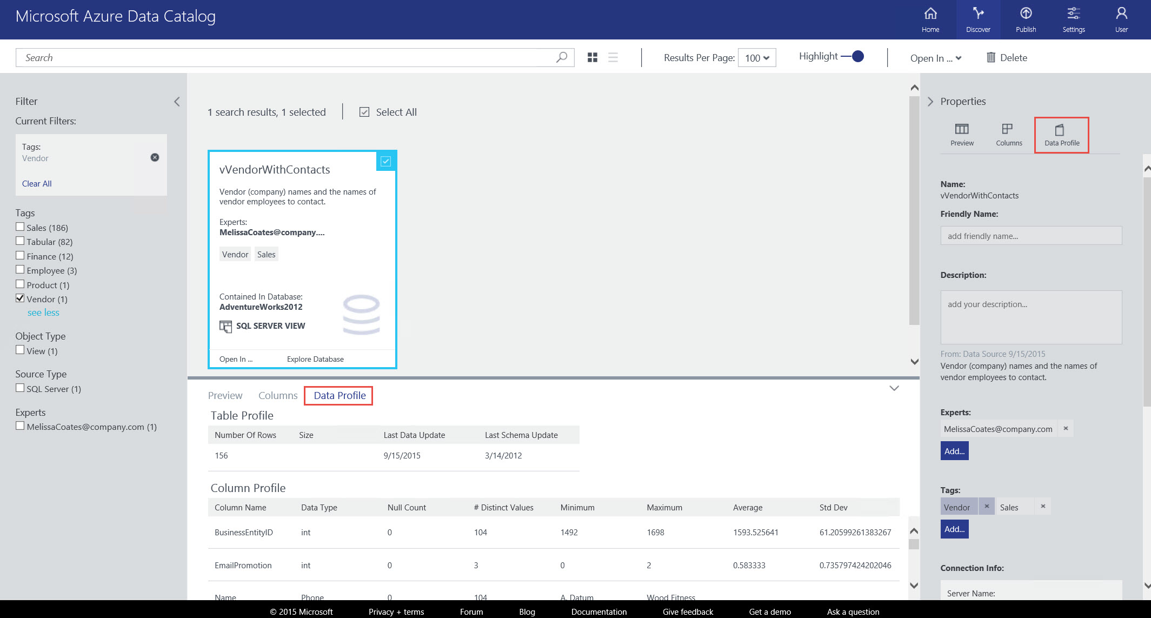The height and width of the screenshot is (618, 1151).
Task: Open the Publish icon in the header
Action: click(x=1026, y=19)
